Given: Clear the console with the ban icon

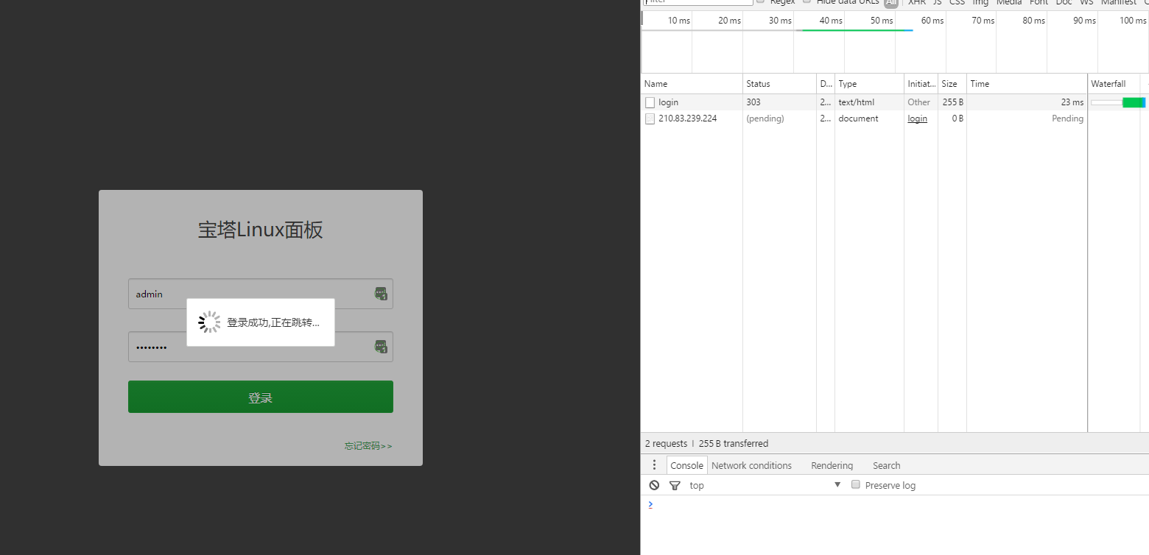Looking at the screenshot, I should [654, 485].
